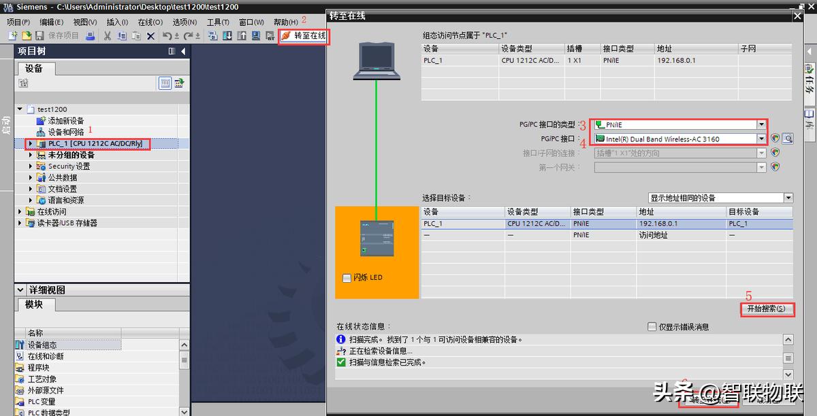Open the 在线(O) menu
This screenshot has height=416, width=817.
click(x=151, y=21)
